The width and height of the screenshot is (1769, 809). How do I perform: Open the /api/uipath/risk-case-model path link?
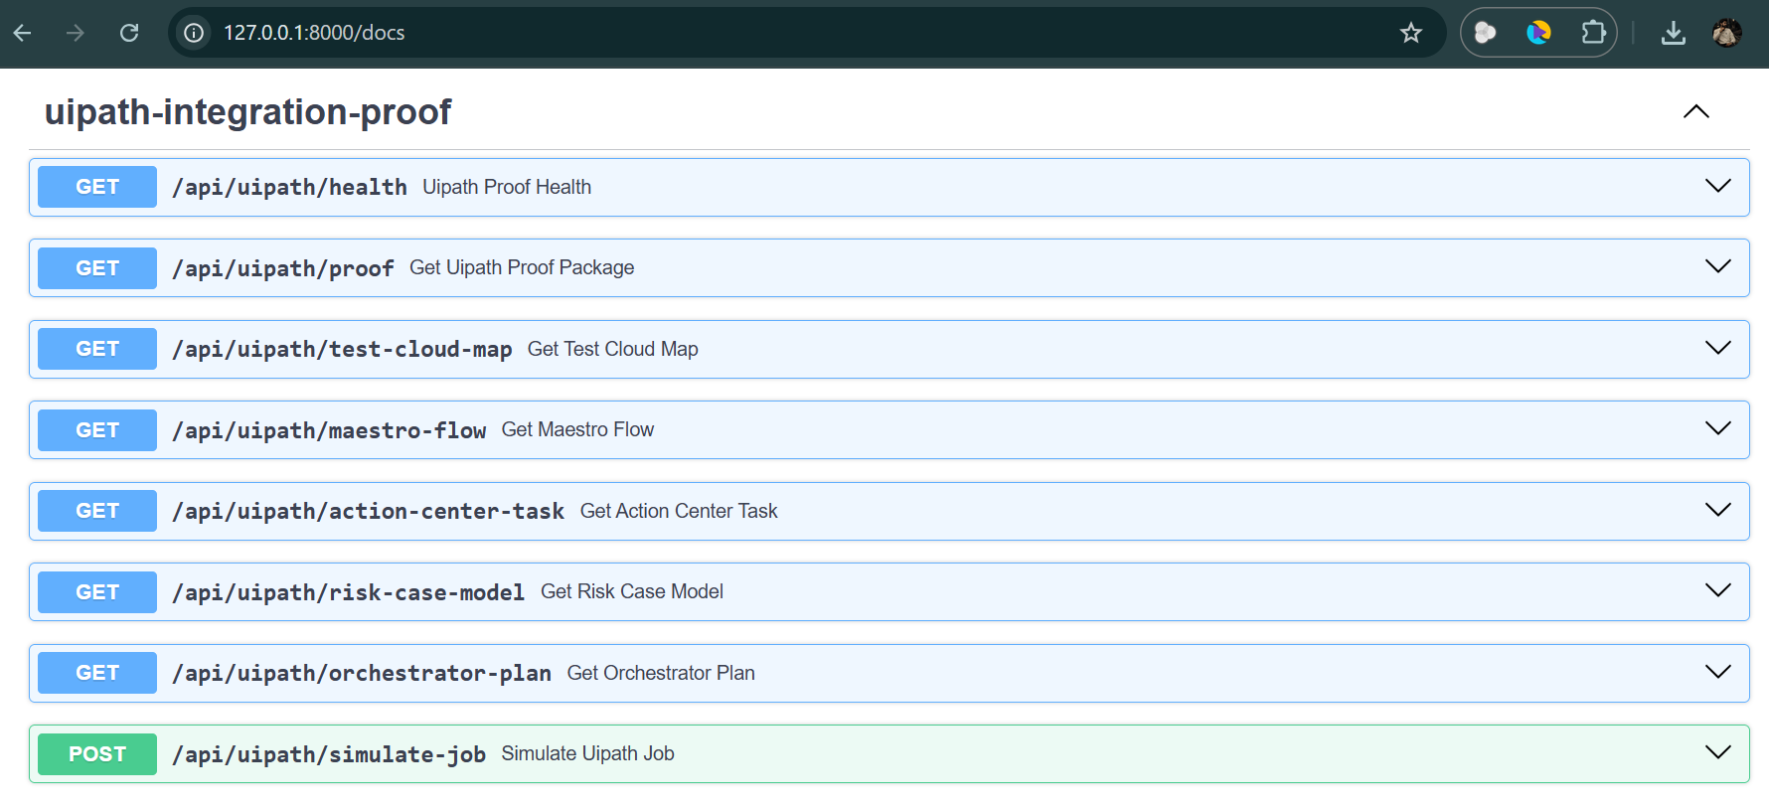(x=349, y=592)
